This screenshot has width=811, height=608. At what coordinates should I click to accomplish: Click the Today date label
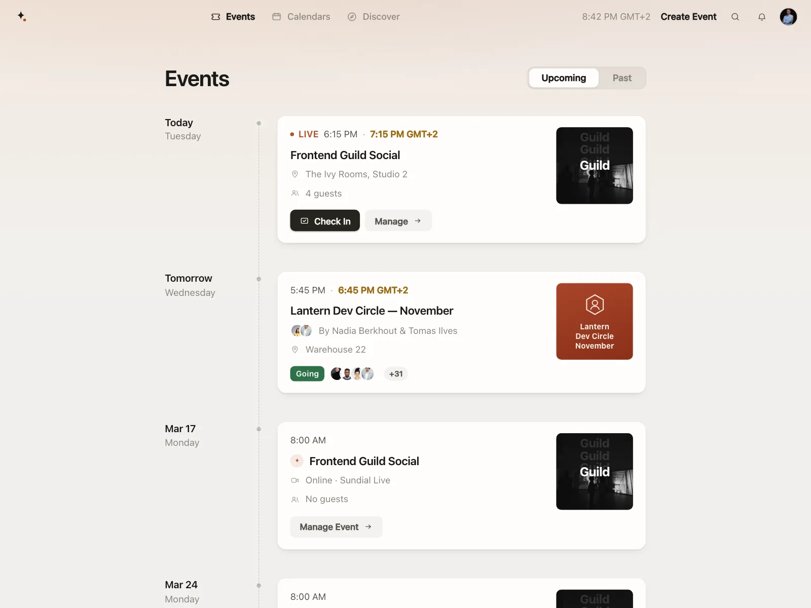click(x=179, y=123)
